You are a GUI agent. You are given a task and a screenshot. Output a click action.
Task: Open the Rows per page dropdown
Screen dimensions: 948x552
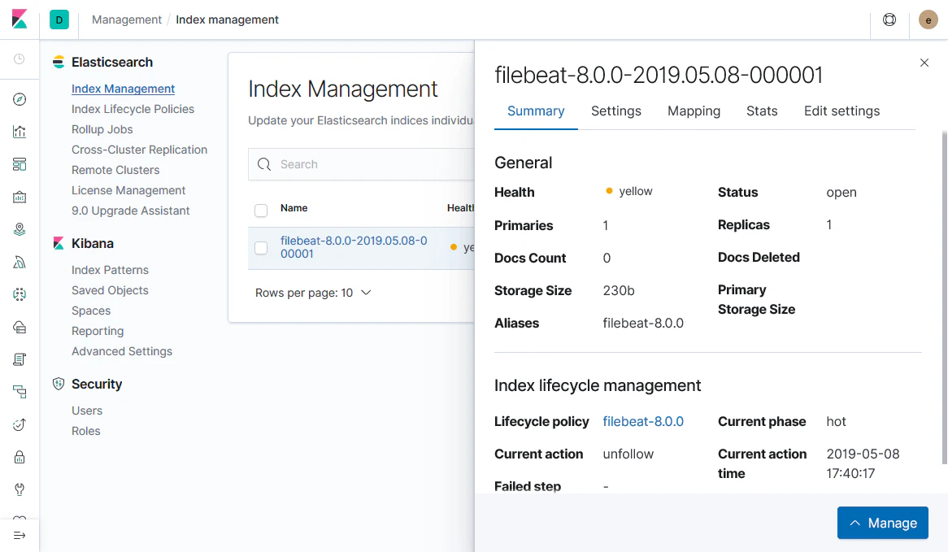pos(313,293)
